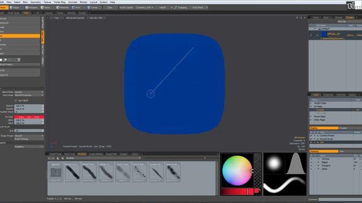Open the Render menu
Screen dimensions: 362x203
[x=83, y=2]
